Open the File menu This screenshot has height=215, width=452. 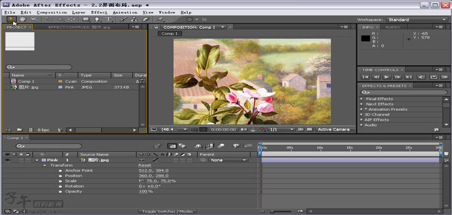click(x=10, y=12)
